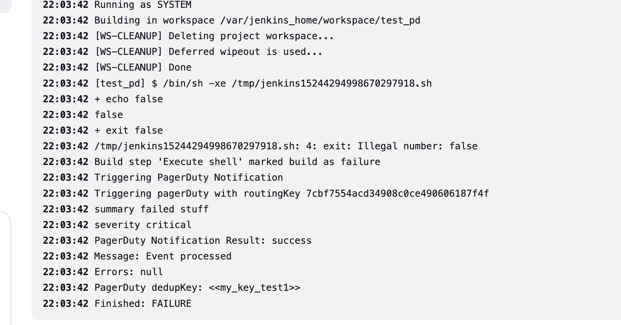Click the 'Errors: null' line
The image size is (621, 325).
point(129,272)
